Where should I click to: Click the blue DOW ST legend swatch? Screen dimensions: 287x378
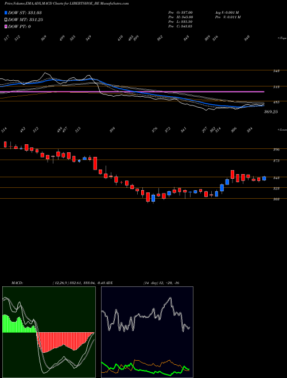[x=6, y=13]
